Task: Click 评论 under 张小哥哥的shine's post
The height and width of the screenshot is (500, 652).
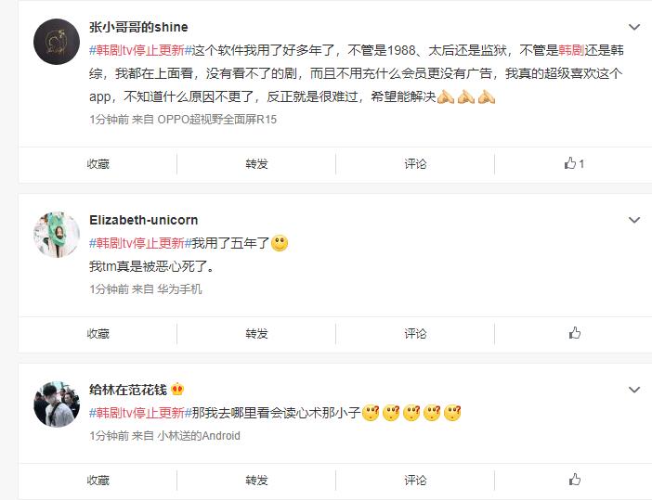Action: (x=415, y=164)
